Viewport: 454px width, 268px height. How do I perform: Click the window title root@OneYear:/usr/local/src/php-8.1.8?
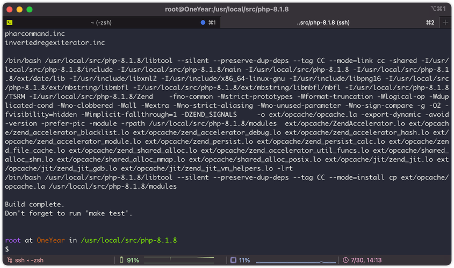[227, 9]
